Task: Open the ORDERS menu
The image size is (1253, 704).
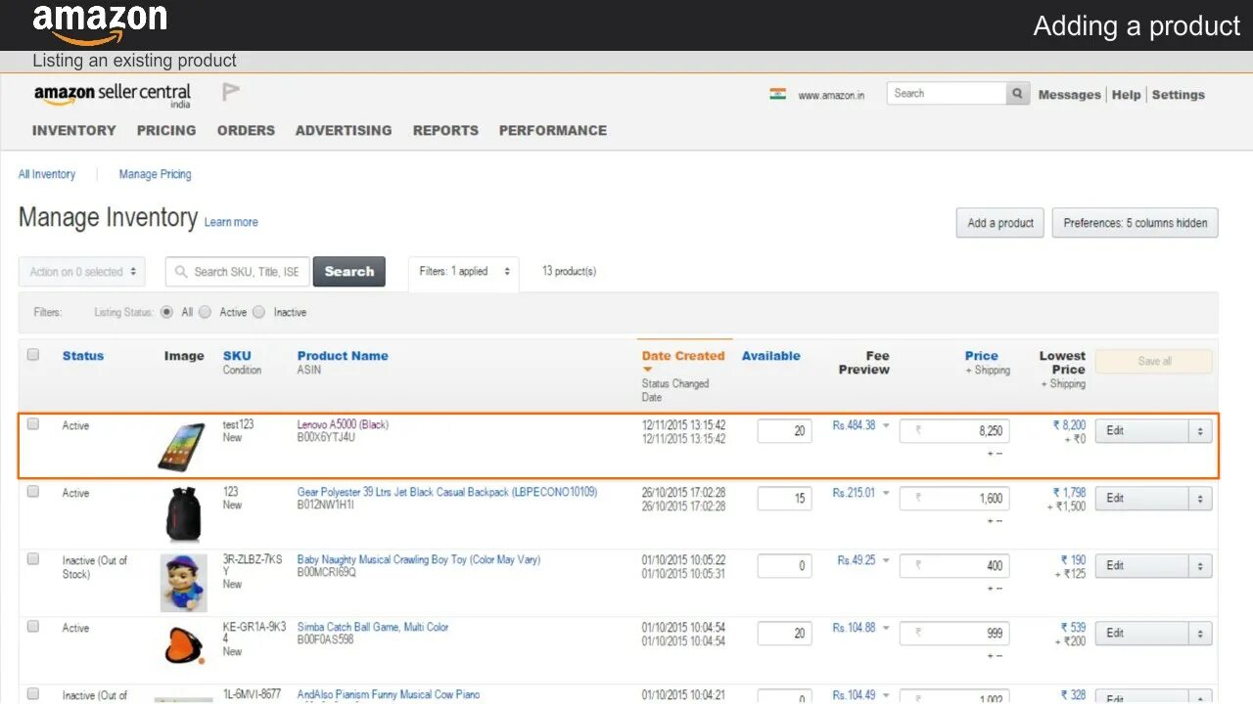Action: click(x=246, y=130)
